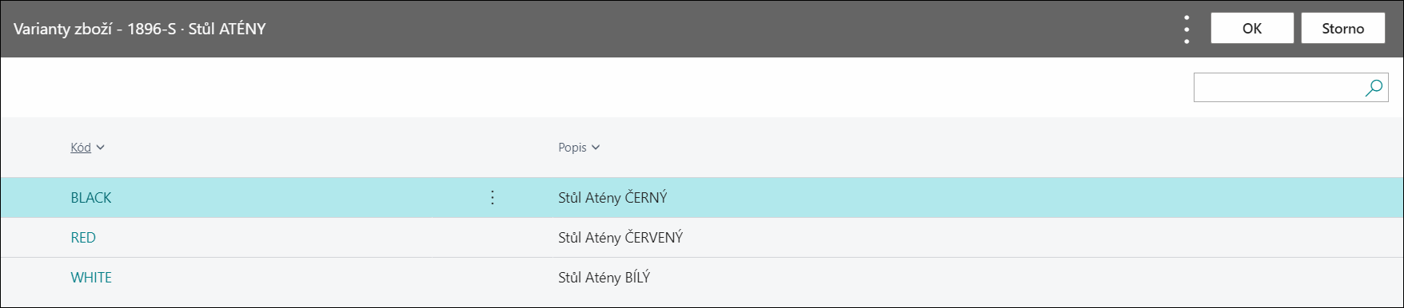1404x308 pixels.
Task: Select the Stůl Atény ČERVENÝ description cell
Action: (x=620, y=238)
